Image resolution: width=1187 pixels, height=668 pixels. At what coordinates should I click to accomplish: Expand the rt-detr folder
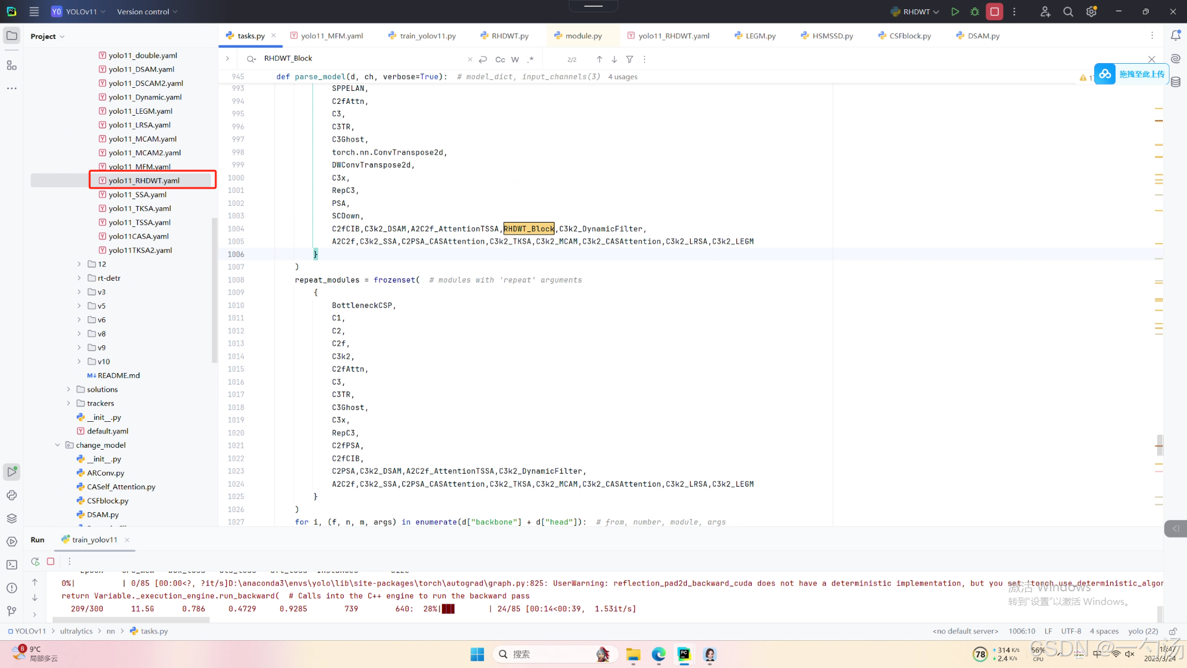click(79, 278)
